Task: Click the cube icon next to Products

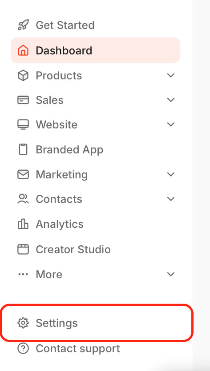Action: [23, 75]
